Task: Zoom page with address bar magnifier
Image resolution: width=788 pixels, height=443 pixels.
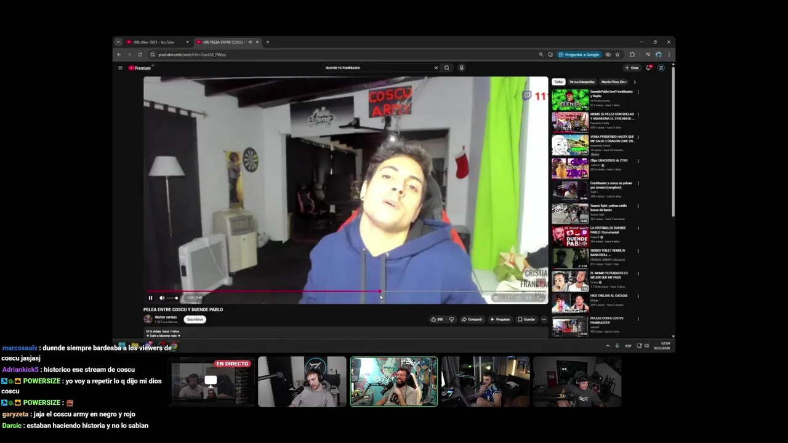Action: tap(541, 55)
